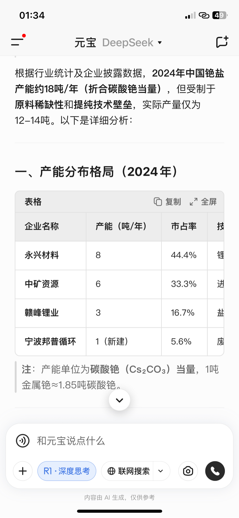
Task: Select the 宁波邦普循环 company cell
Action: point(50,342)
